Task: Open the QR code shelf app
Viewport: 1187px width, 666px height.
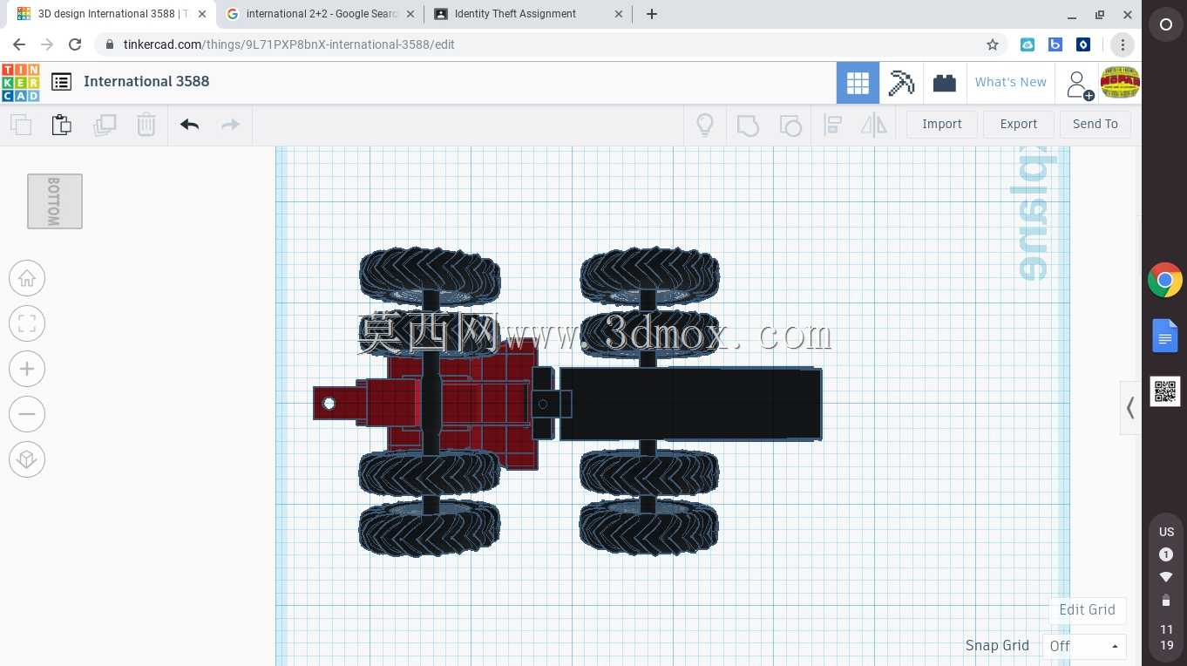Action: pyautogui.click(x=1165, y=391)
